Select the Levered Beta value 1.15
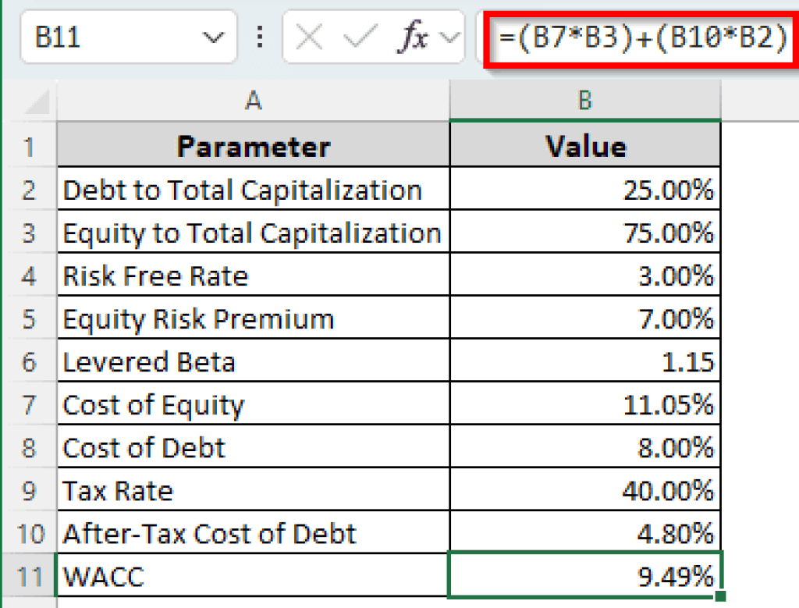 pyautogui.click(x=584, y=361)
